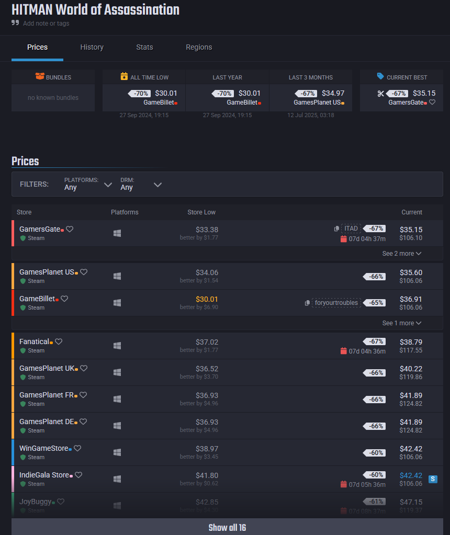Image resolution: width=450 pixels, height=535 pixels.
Task: Click the expiry calendar icon in GamersGate row
Action: [x=343, y=239]
